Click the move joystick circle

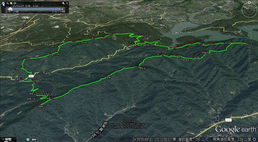pyautogui.click(x=250, y=25)
